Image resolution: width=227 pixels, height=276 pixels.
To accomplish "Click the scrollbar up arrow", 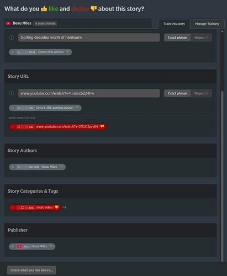I will [222, 31].
